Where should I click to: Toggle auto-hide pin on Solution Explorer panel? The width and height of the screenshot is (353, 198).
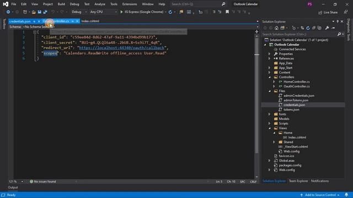pyautogui.click(x=338, y=21)
